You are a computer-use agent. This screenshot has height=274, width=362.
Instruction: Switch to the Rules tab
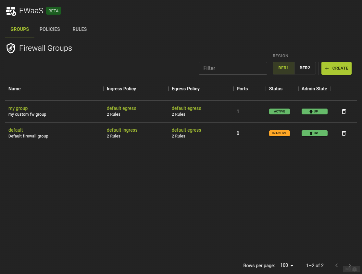(80, 29)
